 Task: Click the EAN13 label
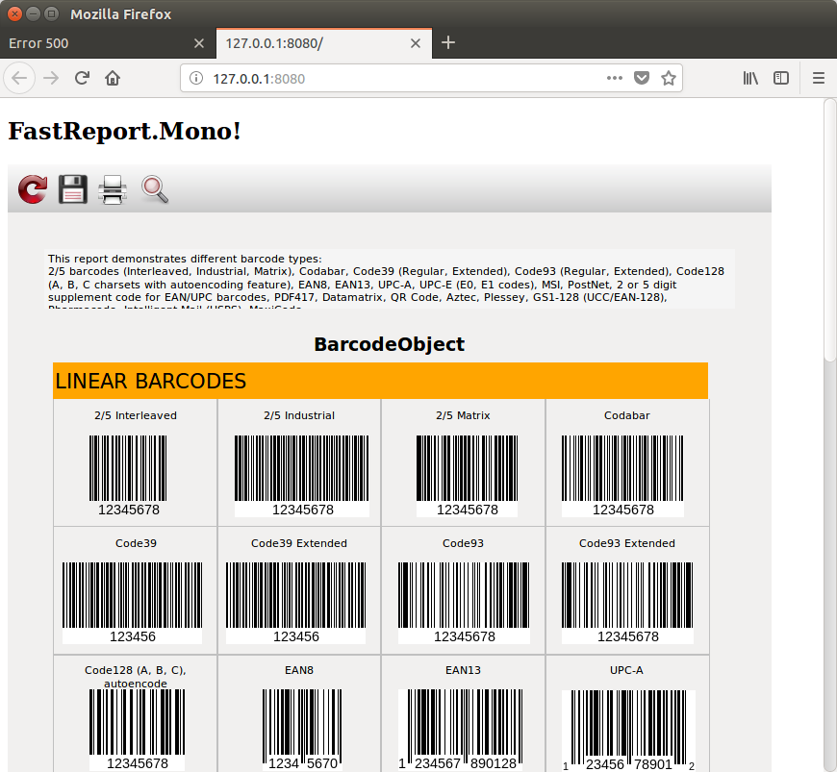point(463,670)
